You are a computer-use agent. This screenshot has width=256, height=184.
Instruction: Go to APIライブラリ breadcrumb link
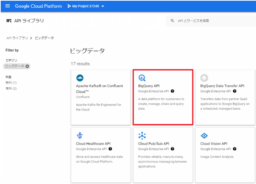[17, 38]
